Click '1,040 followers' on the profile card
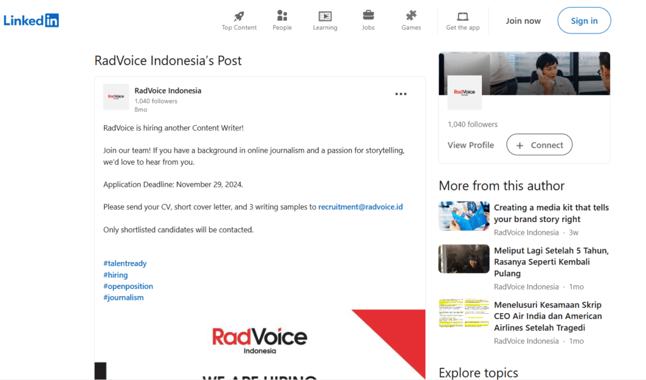 click(473, 124)
